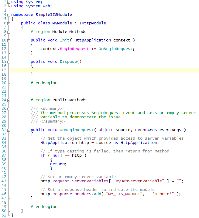Click the 'as' keyword on line 34
Screen dimensions: 199x218
[x=116, y=143]
